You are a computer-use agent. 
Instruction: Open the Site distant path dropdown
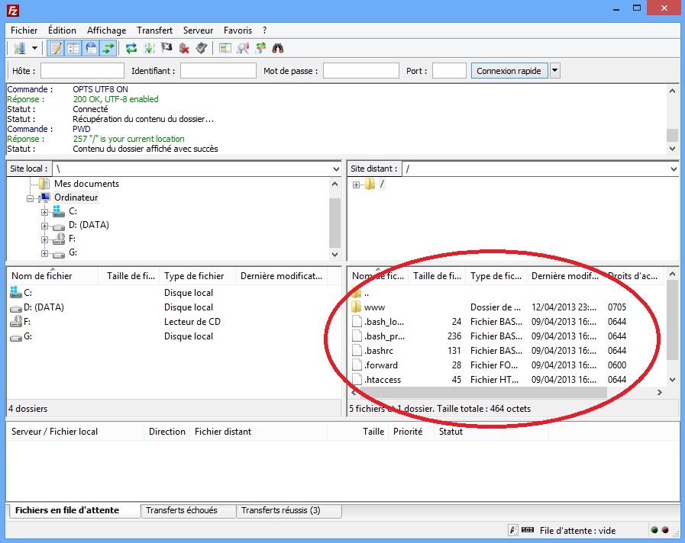pyautogui.click(x=674, y=169)
